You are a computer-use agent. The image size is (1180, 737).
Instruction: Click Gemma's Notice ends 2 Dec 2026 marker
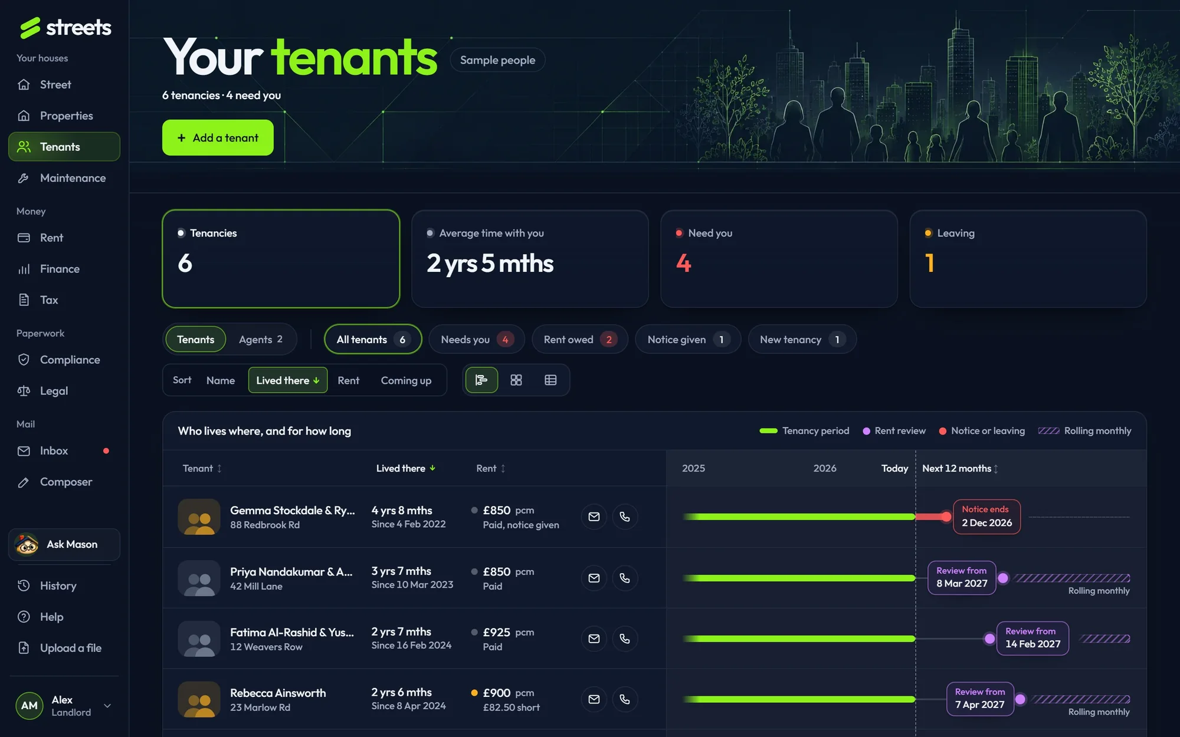986,516
